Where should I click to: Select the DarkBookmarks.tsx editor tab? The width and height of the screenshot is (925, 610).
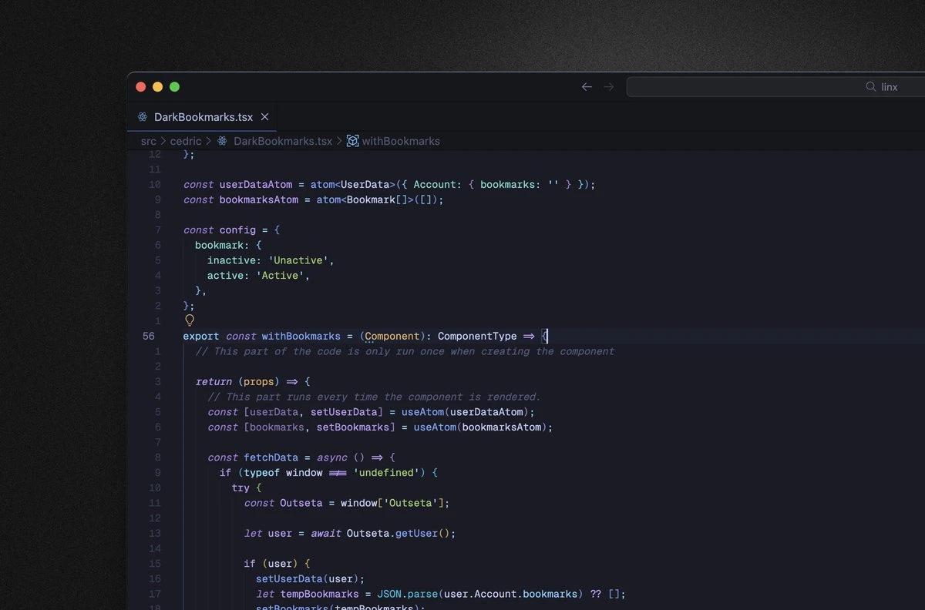[x=203, y=117]
